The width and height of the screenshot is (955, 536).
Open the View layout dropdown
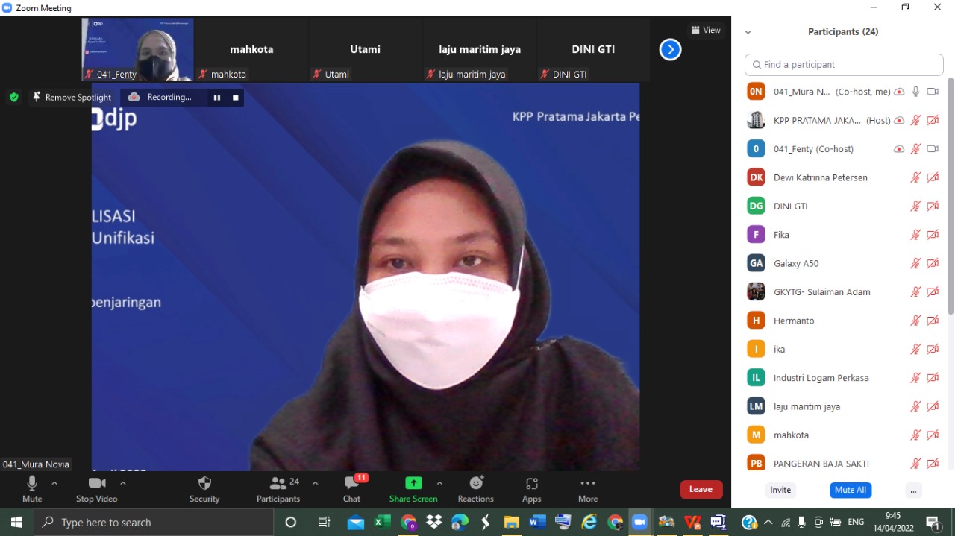point(706,31)
